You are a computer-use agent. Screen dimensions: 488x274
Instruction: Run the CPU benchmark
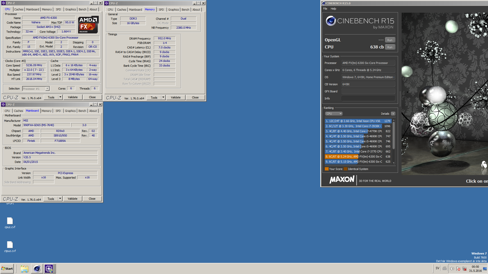(x=390, y=47)
